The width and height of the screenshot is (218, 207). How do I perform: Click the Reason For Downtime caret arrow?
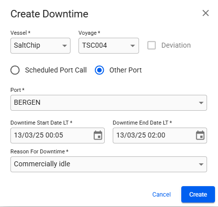tap(201, 164)
